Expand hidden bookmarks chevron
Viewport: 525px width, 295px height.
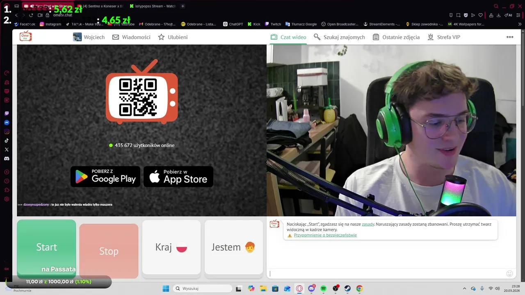click(x=520, y=24)
